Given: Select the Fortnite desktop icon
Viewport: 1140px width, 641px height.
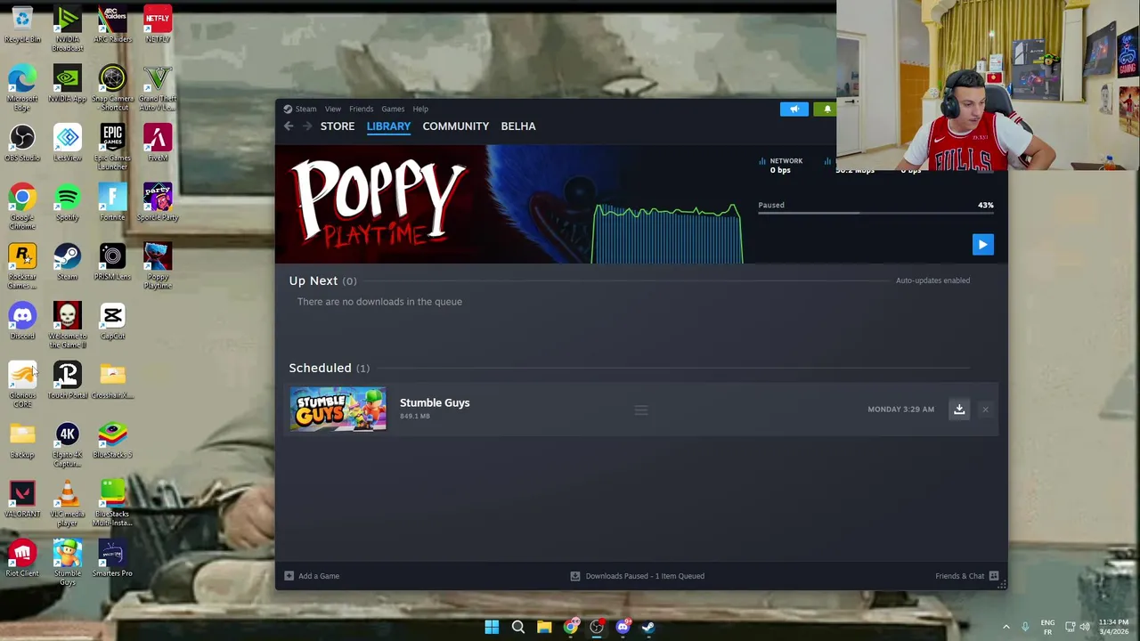Looking at the screenshot, I should click(x=112, y=203).
